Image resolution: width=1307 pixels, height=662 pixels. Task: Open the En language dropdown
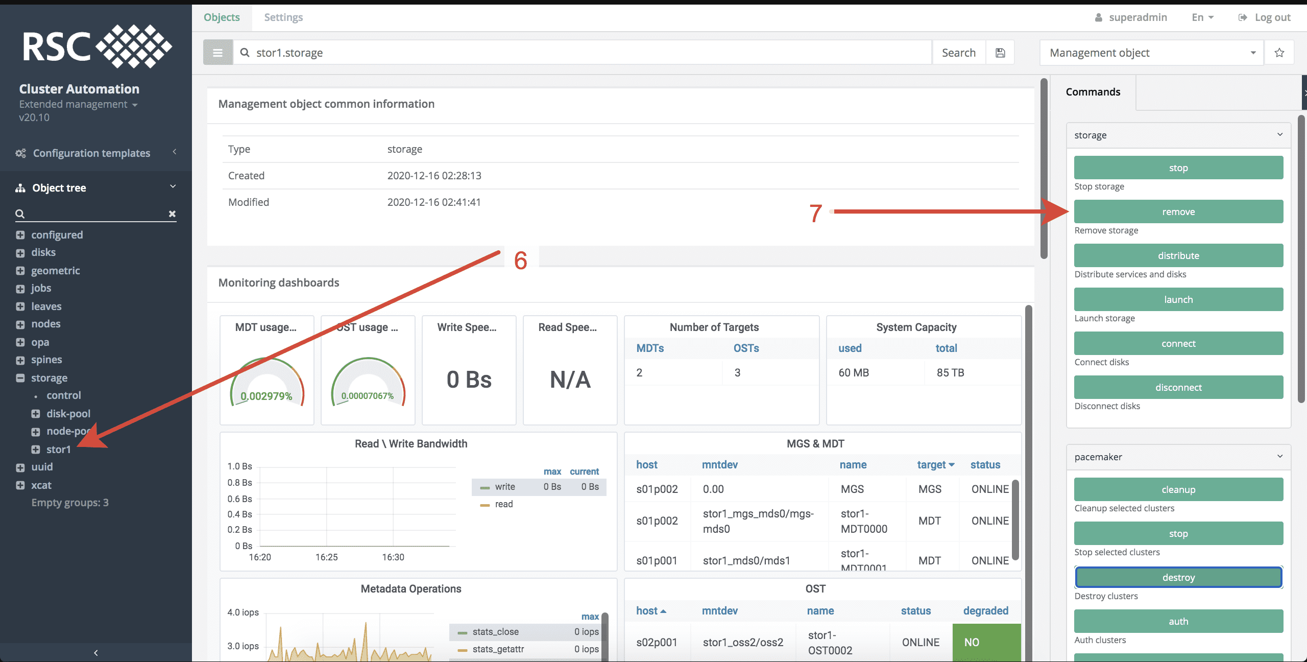[x=1202, y=17]
